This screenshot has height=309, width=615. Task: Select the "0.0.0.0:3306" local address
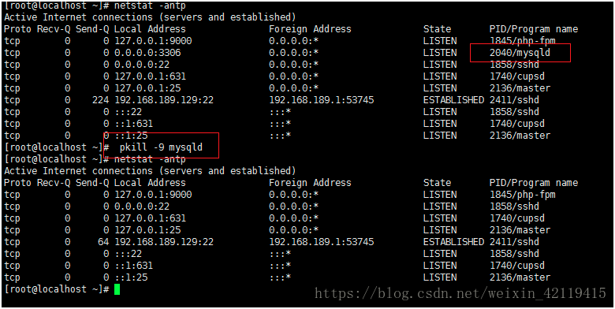pyautogui.click(x=147, y=53)
